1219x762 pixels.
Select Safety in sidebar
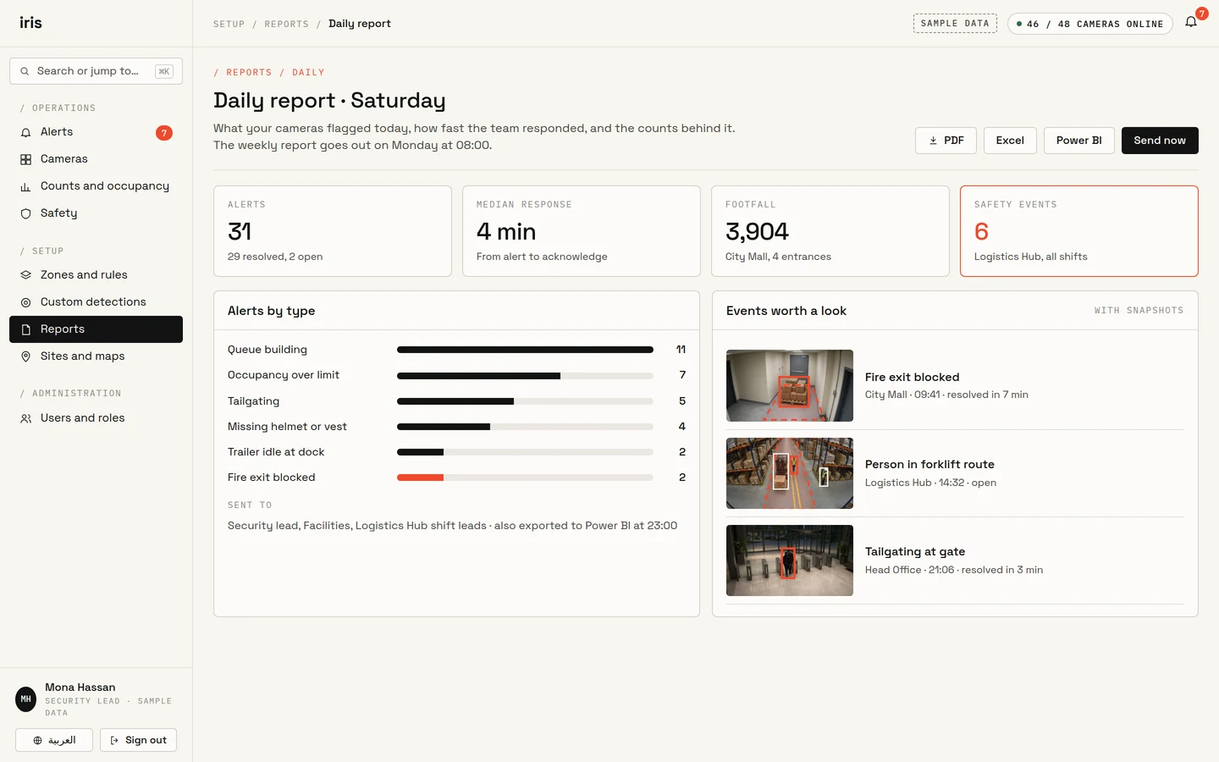(x=96, y=213)
